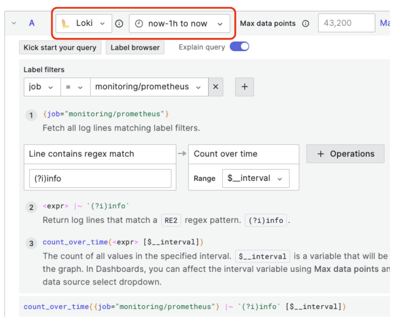The width and height of the screenshot is (396, 324).
Task: Click the info icon beside Max data points
Action: point(306,23)
